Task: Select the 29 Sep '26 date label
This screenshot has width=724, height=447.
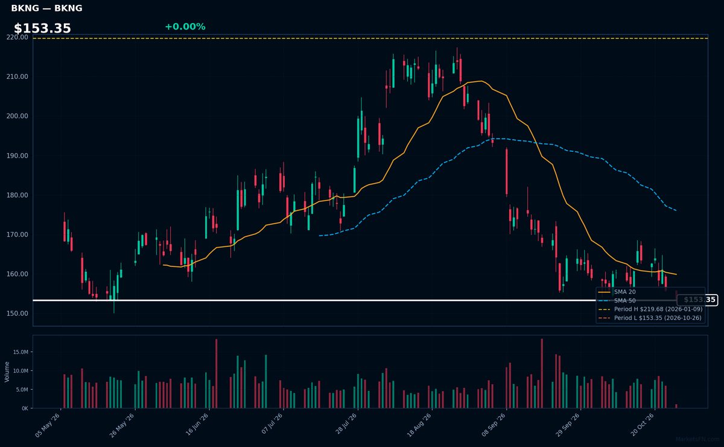Action: point(568,424)
